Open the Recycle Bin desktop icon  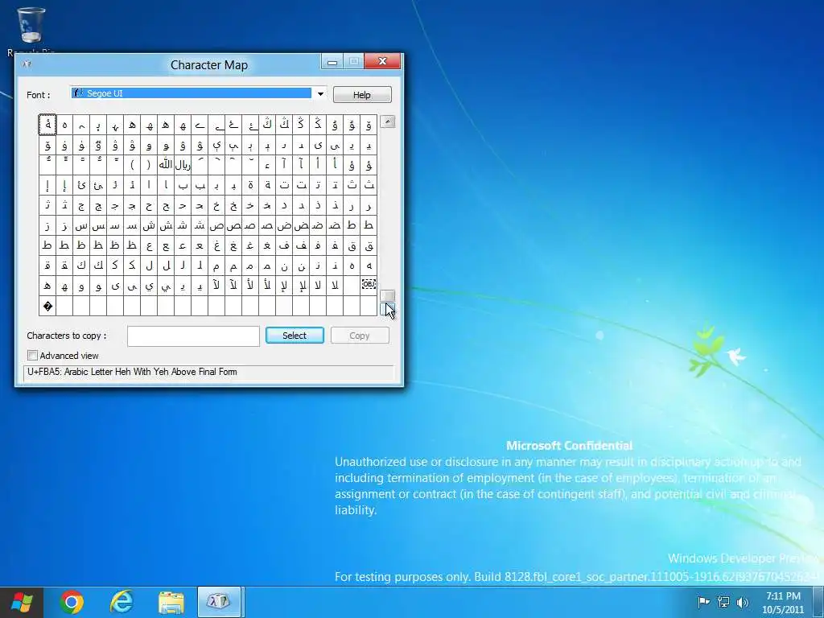point(31,30)
